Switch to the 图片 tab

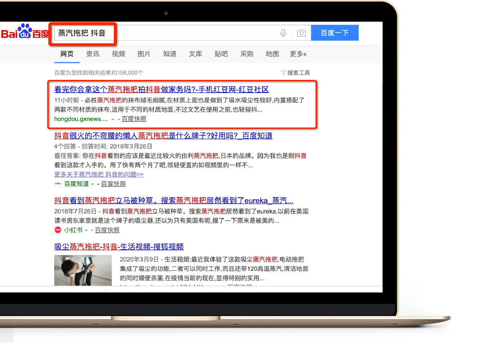[x=144, y=54]
